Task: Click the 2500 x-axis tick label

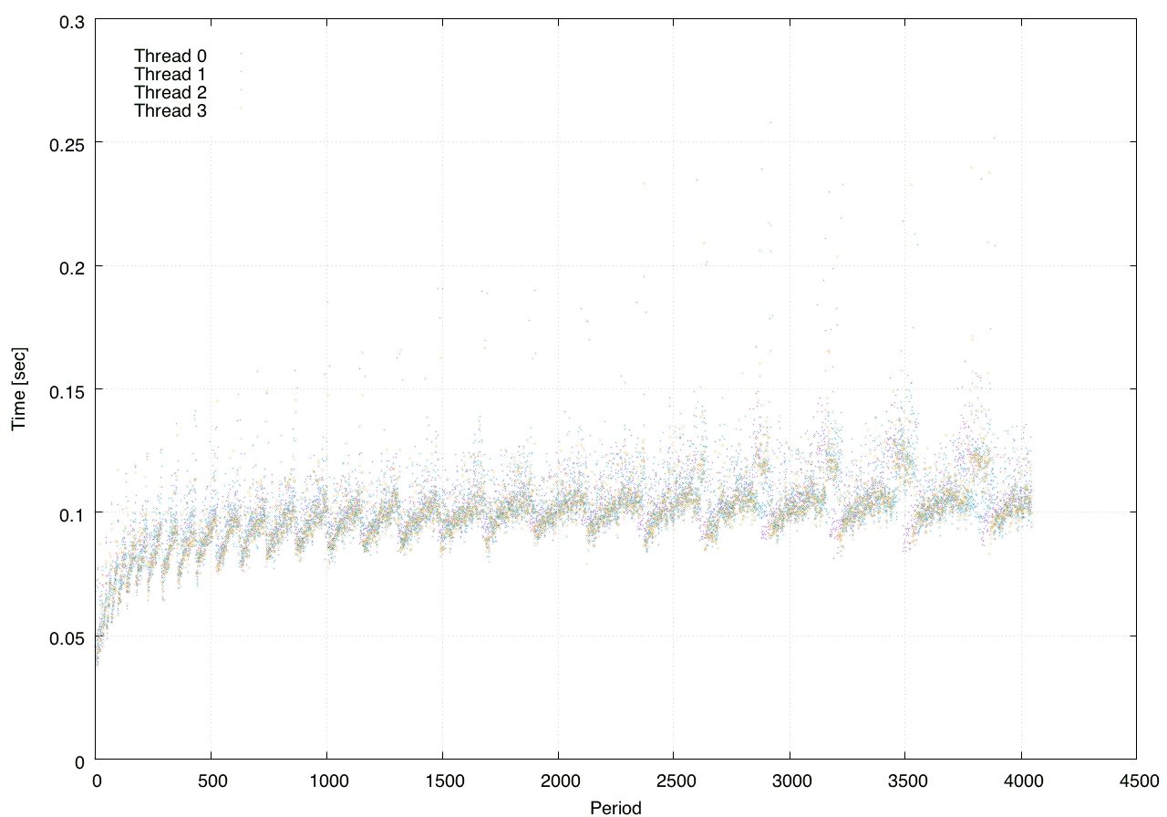Action: pyautogui.click(x=673, y=781)
